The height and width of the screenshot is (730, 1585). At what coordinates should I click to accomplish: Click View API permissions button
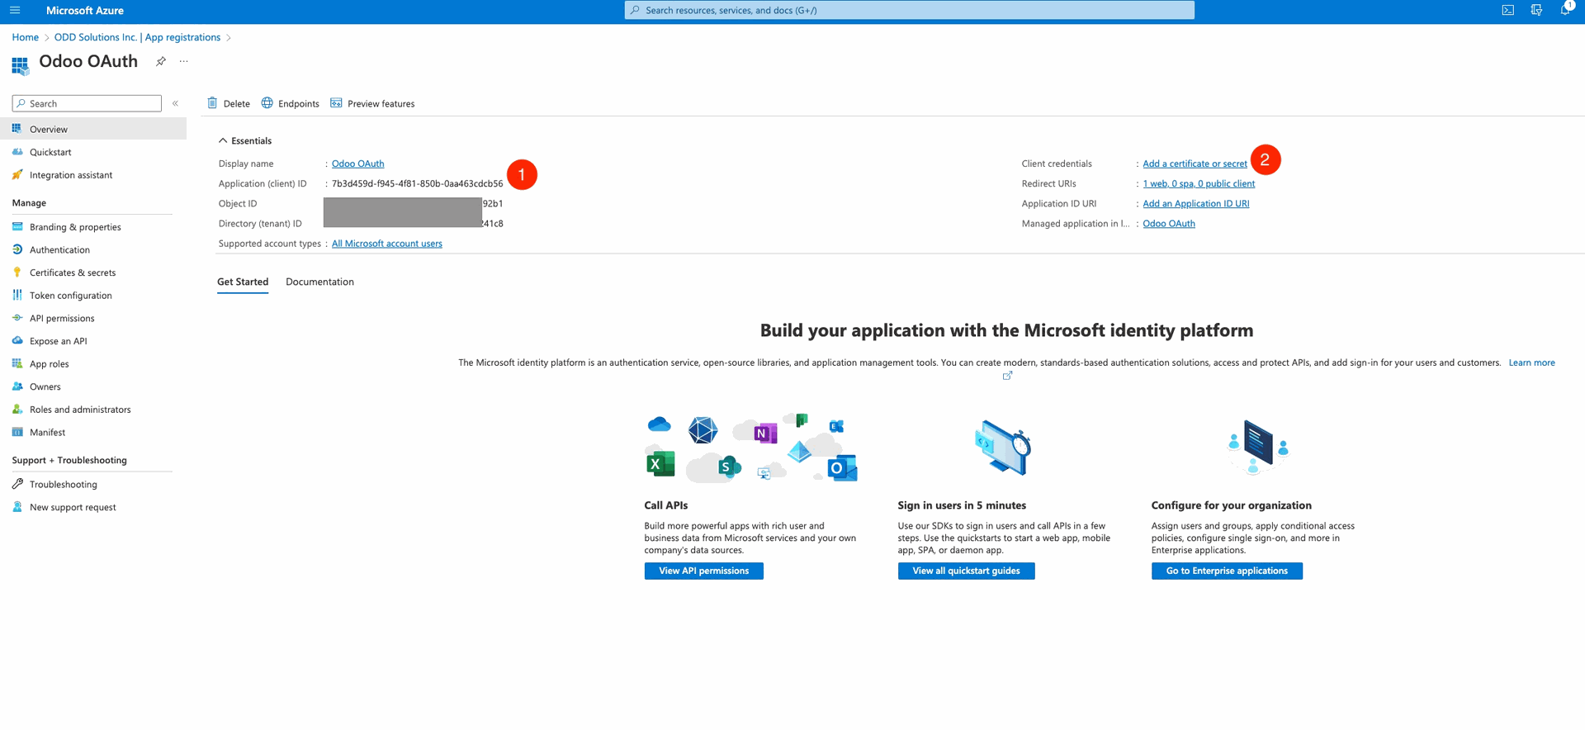pos(703,571)
